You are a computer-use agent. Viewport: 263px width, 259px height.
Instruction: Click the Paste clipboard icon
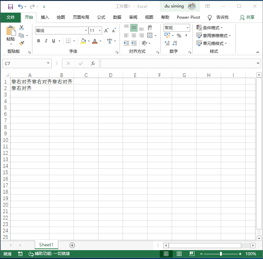tap(11, 31)
